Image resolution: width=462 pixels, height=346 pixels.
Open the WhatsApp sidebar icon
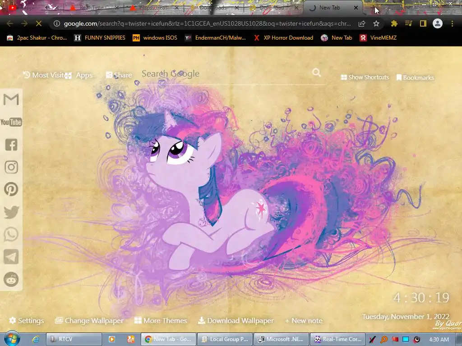11,234
